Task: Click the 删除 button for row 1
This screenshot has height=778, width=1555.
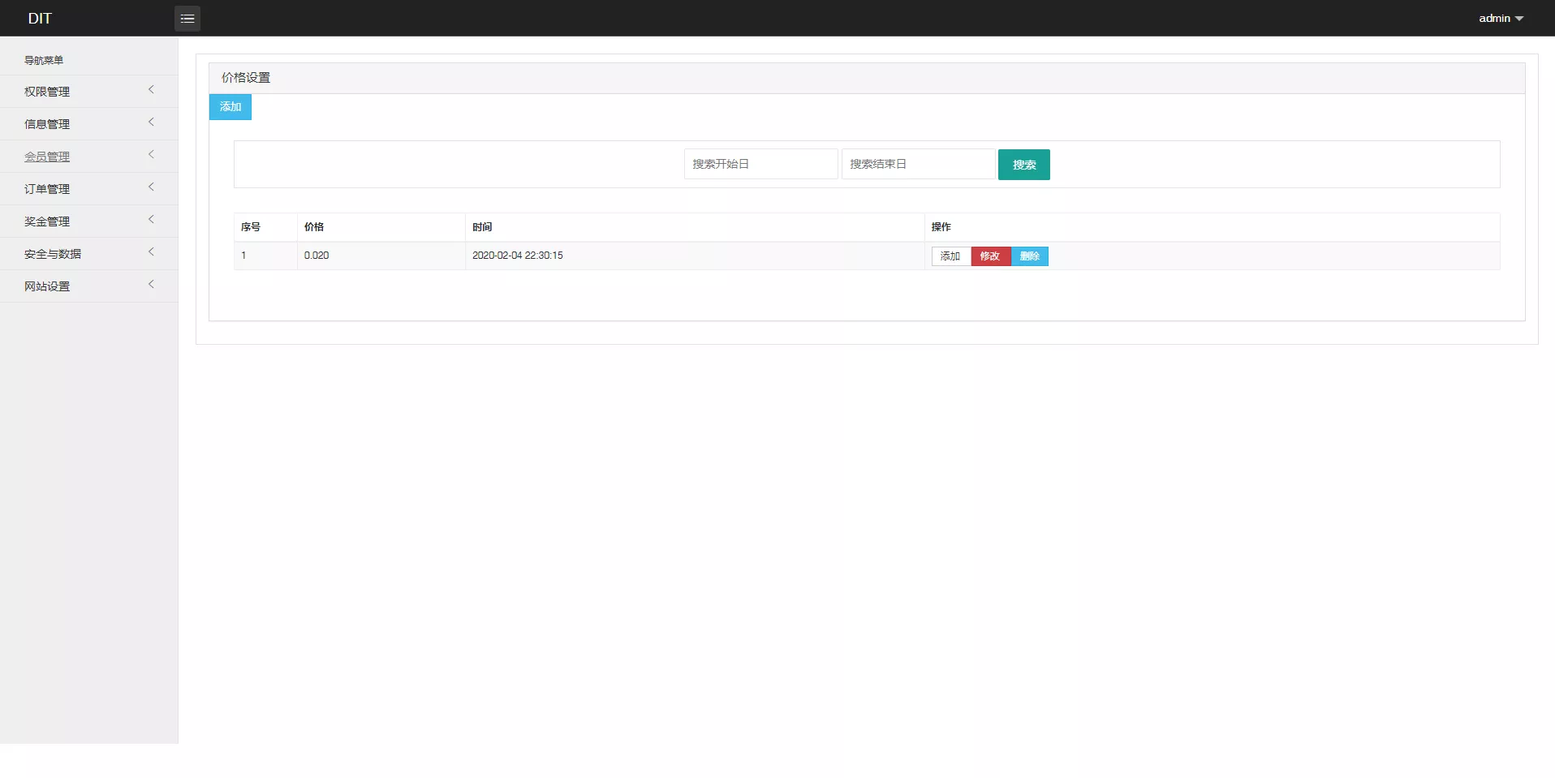Action: pos(1029,256)
